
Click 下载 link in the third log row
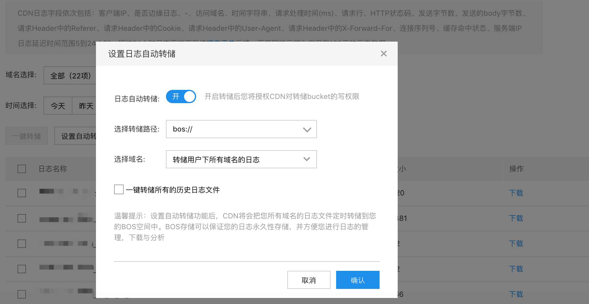pyautogui.click(x=516, y=243)
